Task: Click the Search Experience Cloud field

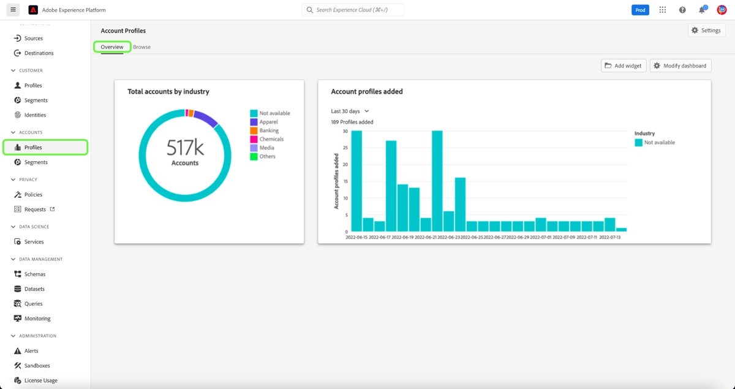Action: click(352, 10)
